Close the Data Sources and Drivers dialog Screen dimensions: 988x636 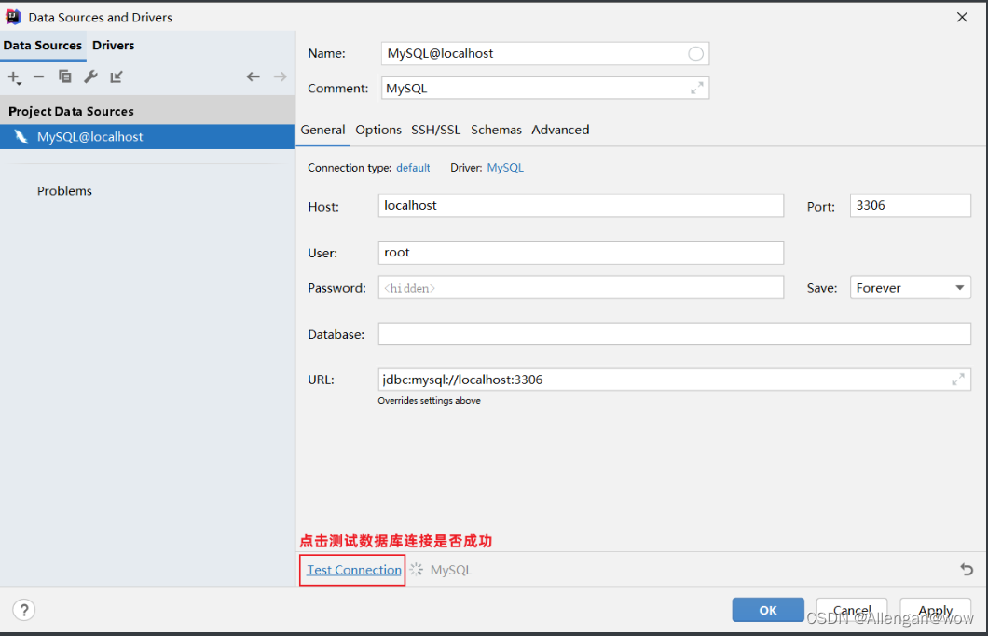pyautogui.click(x=962, y=17)
